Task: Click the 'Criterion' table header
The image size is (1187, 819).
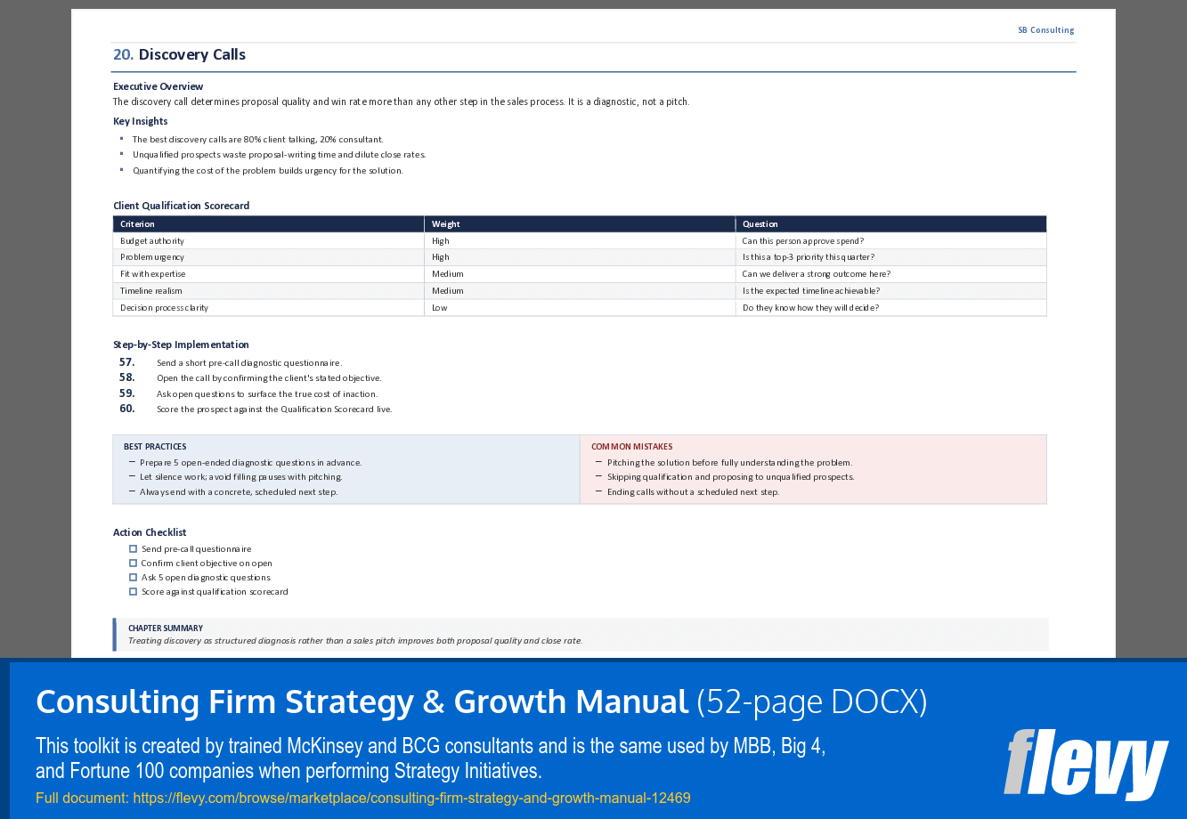Action: 268,224
